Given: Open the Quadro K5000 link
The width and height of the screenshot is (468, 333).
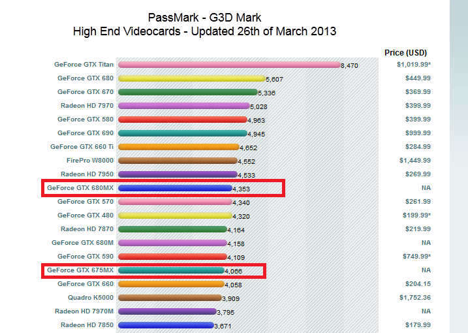Looking at the screenshot, I should [x=91, y=298].
